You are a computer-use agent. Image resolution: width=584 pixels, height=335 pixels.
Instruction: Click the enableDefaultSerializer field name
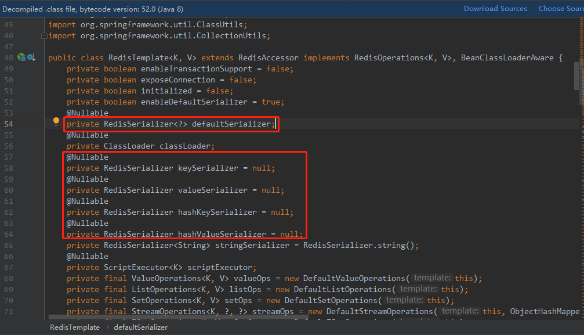(194, 102)
